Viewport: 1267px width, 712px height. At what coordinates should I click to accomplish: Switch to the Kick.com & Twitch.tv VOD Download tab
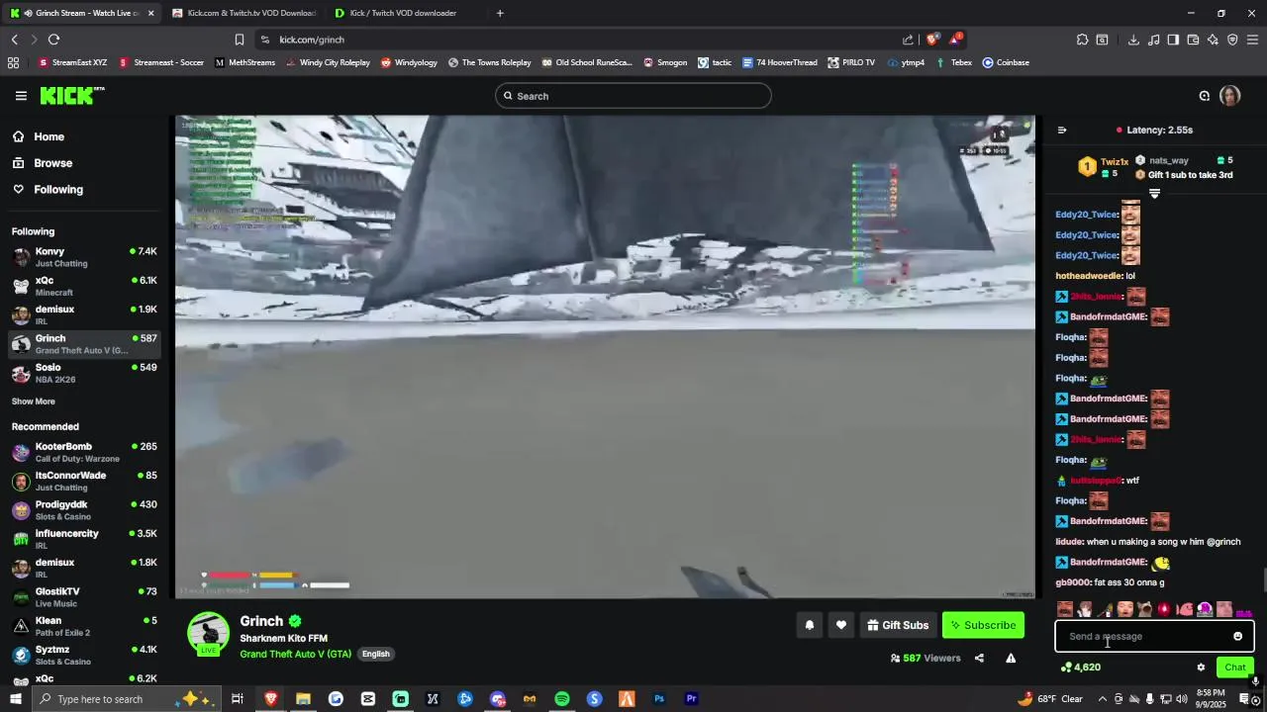pos(243,13)
